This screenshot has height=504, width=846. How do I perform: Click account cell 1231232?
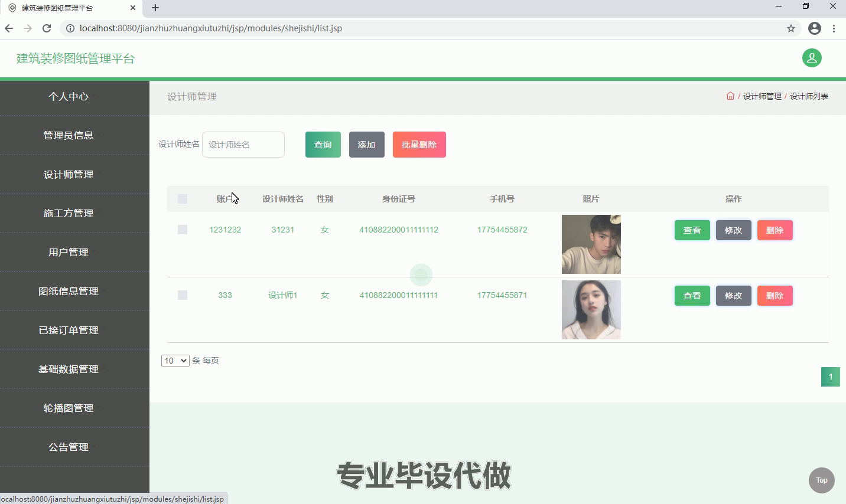[225, 230]
